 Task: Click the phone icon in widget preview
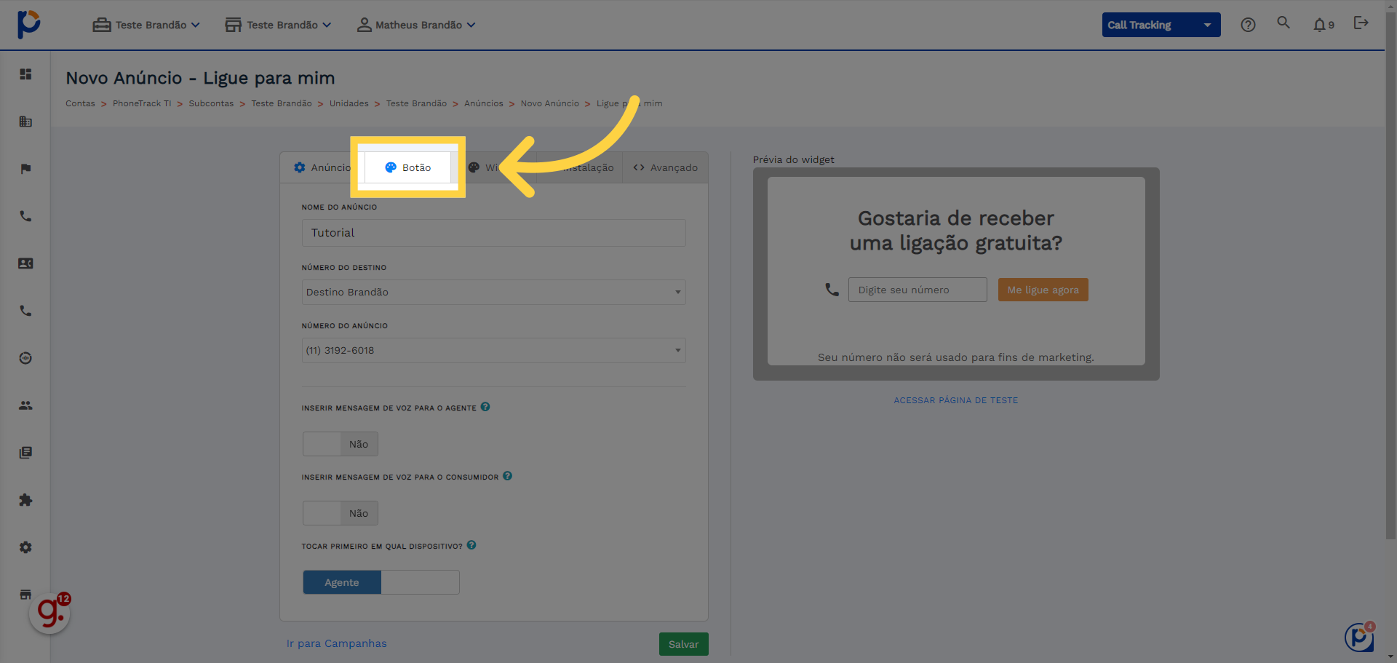coord(832,290)
